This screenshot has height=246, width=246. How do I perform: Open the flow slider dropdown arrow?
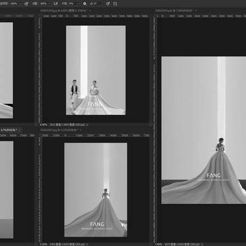pyautogui.click(x=49, y=4)
